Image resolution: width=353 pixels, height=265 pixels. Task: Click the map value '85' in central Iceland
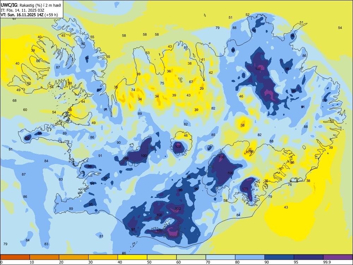(x=213, y=135)
